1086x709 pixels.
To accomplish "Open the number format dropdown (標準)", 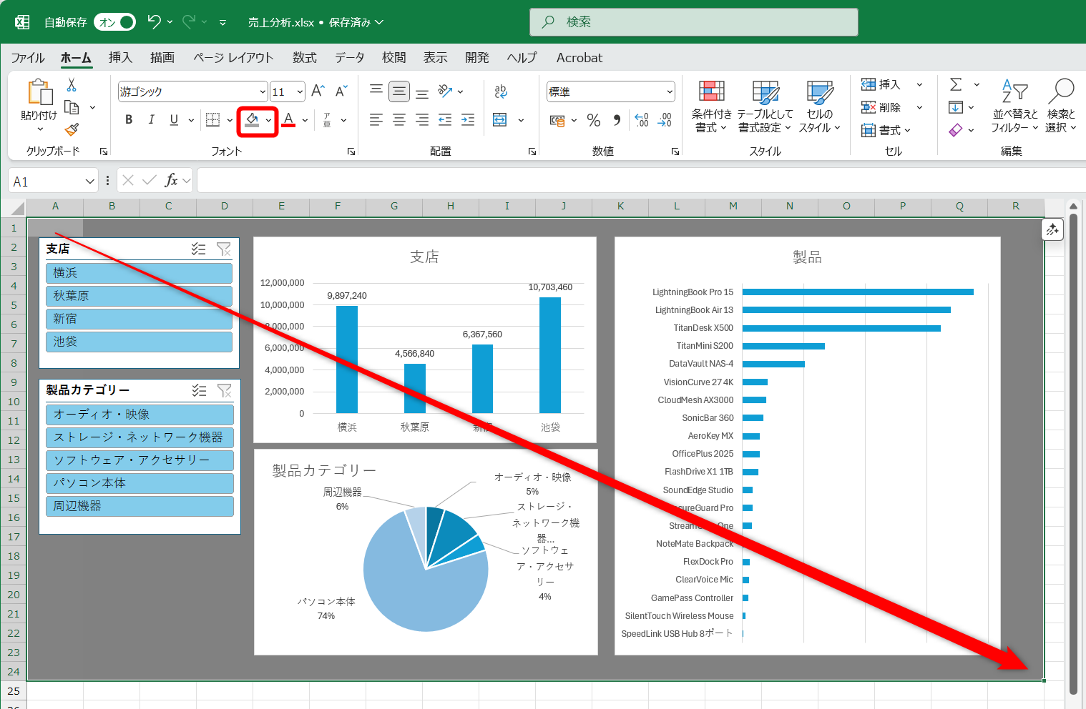I will [670, 91].
